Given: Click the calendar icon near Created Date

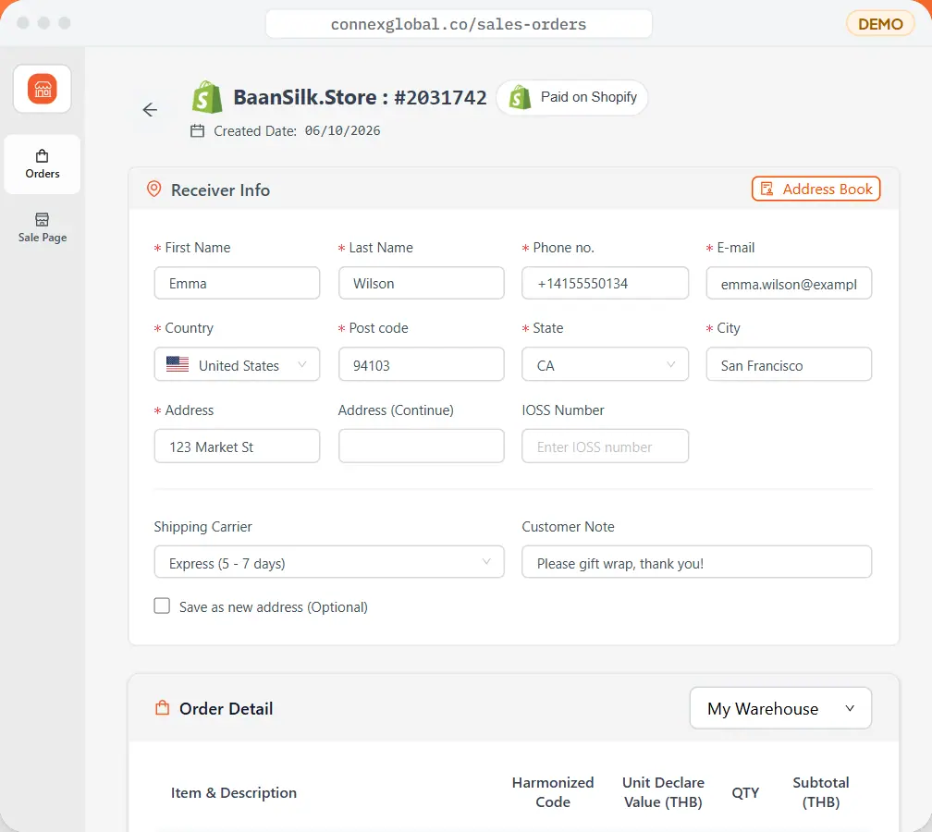Looking at the screenshot, I should point(197,130).
